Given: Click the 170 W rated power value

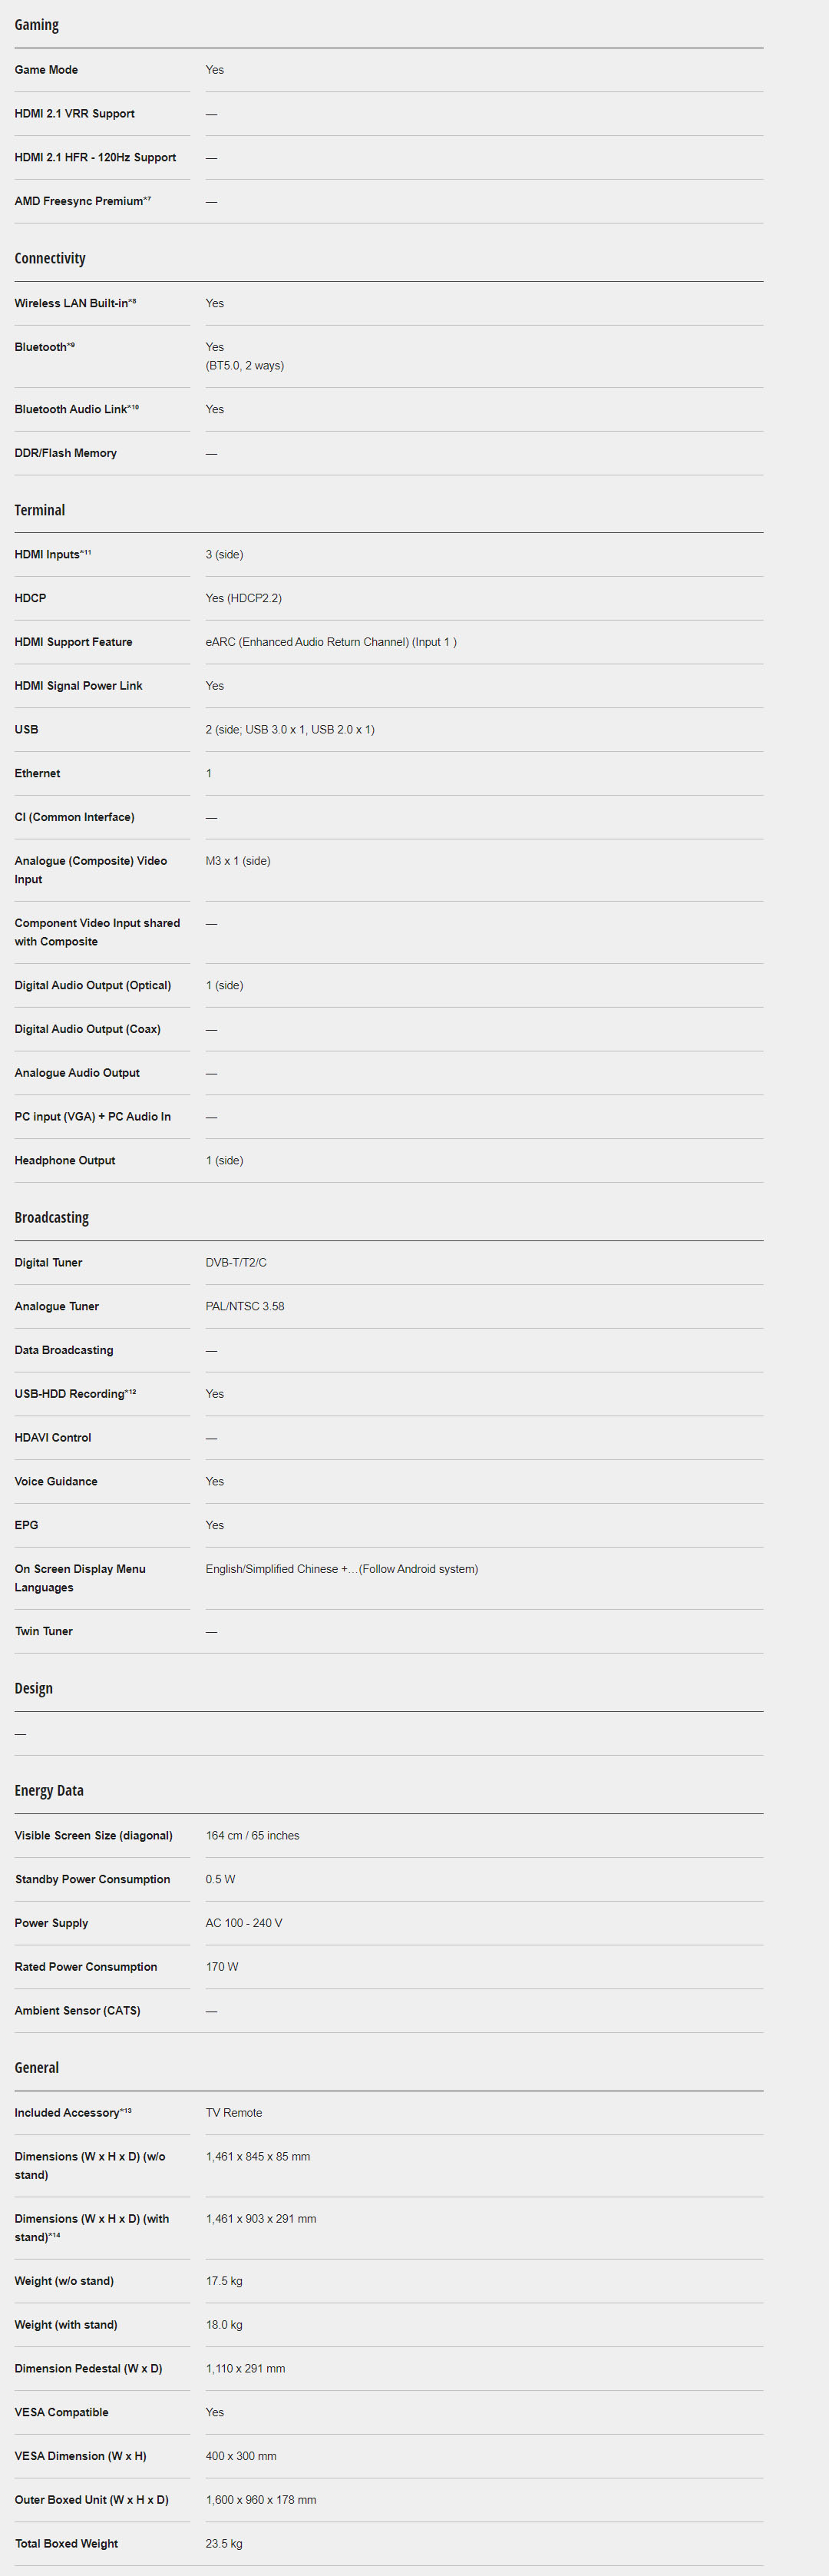Looking at the screenshot, I should 222,1966.
